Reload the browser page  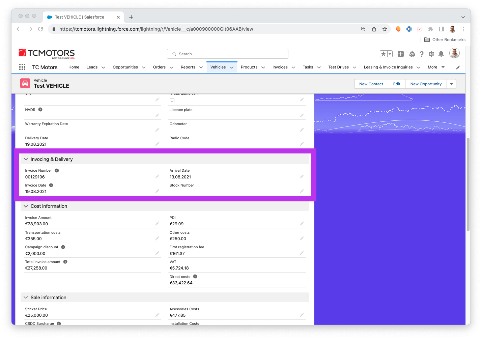40,29
